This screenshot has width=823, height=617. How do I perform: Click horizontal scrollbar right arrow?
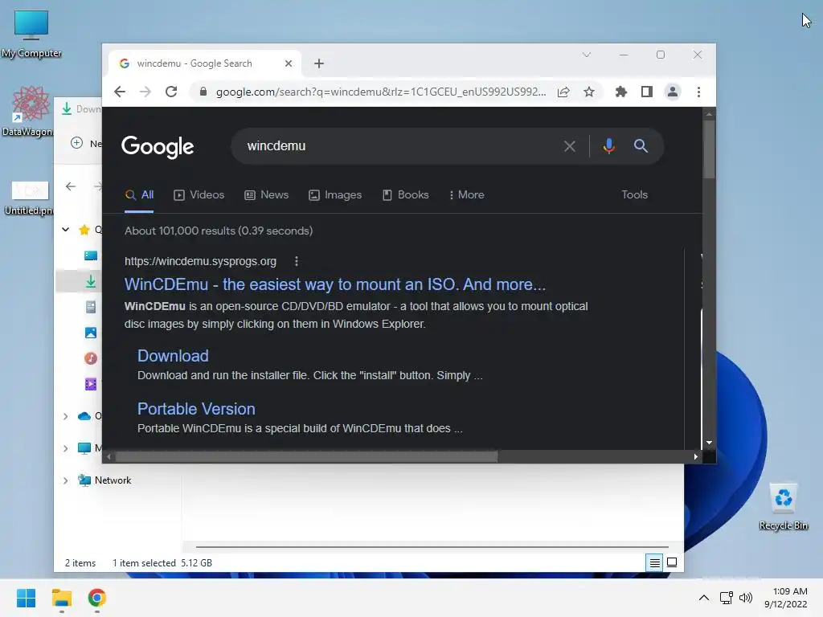[x=695, y=456]
